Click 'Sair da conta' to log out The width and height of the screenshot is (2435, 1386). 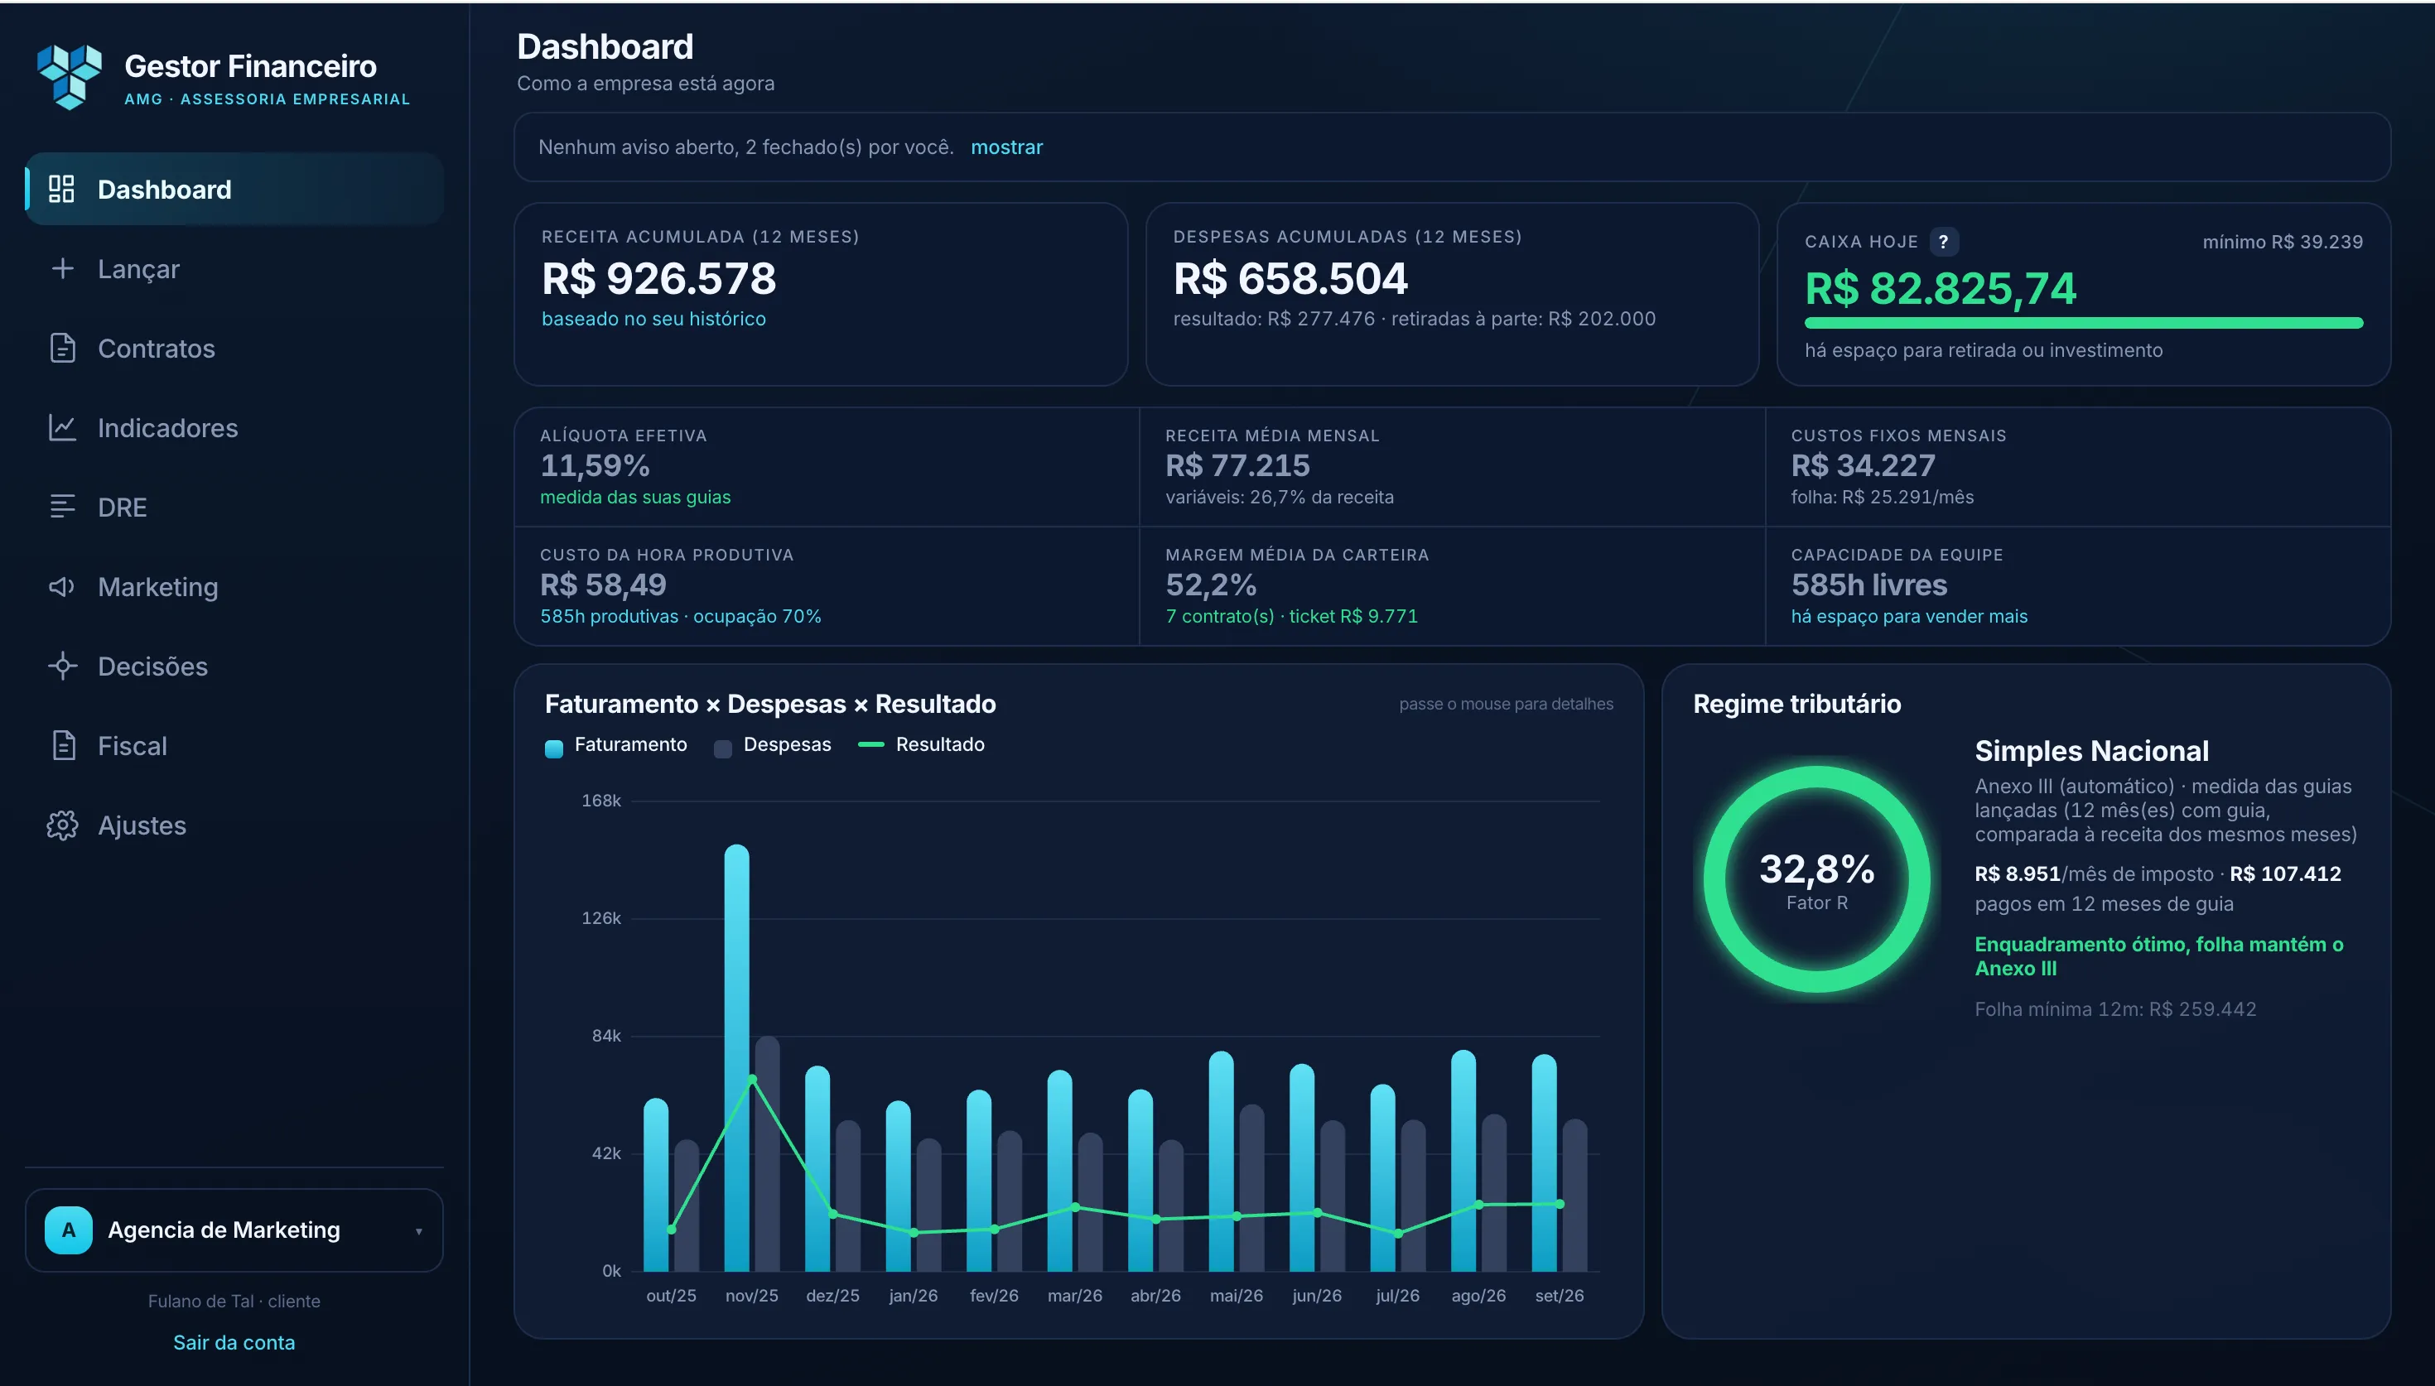click(x=234, y=1342)
